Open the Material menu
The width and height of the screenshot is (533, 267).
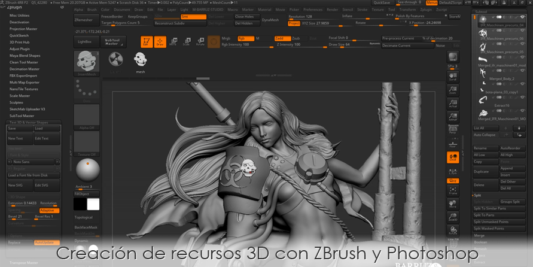pos(264,10)
